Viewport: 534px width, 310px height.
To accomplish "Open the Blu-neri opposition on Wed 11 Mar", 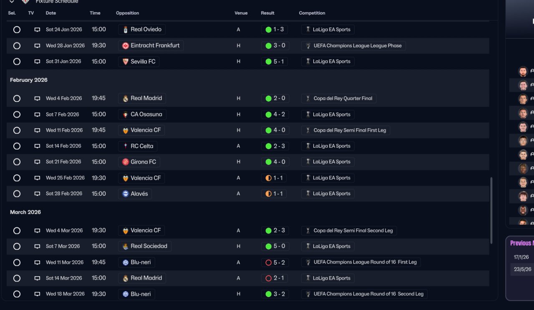I will pos(141,262).
